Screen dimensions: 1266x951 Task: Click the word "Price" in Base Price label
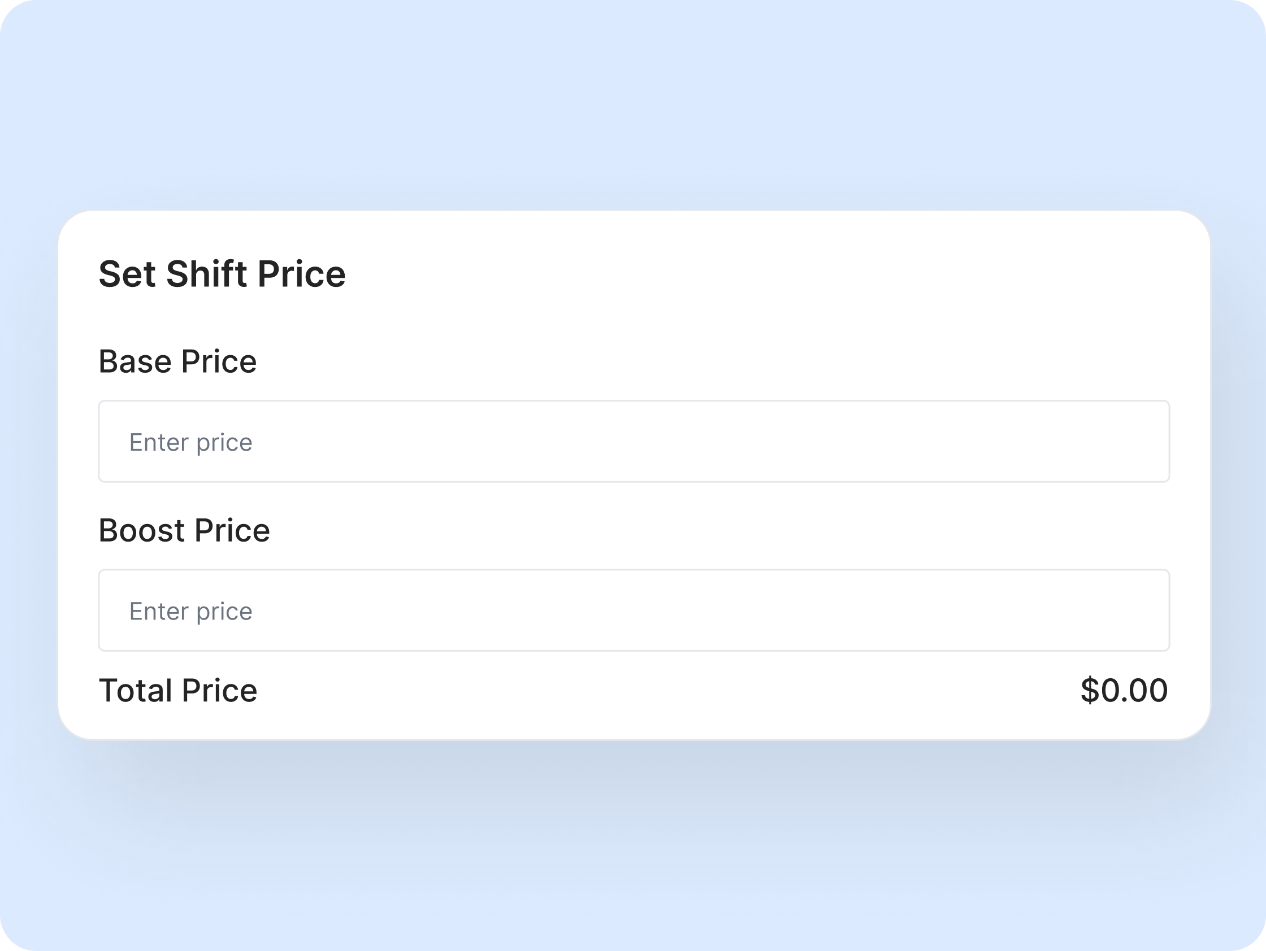[x=219, y=361]
